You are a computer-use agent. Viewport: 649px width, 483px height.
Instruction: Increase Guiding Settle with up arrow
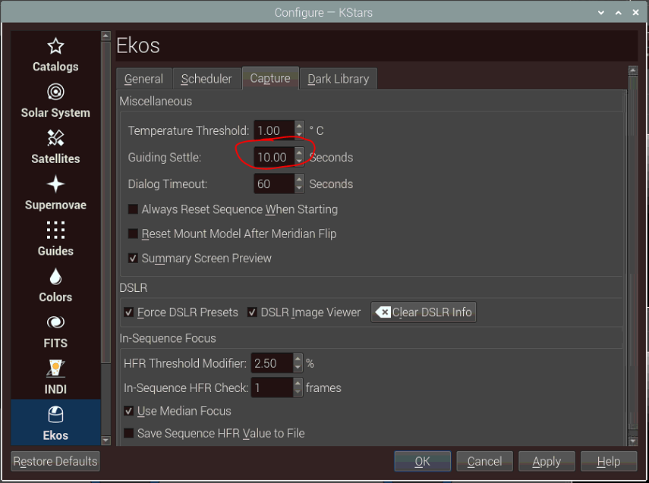click(x=299, y=152)
